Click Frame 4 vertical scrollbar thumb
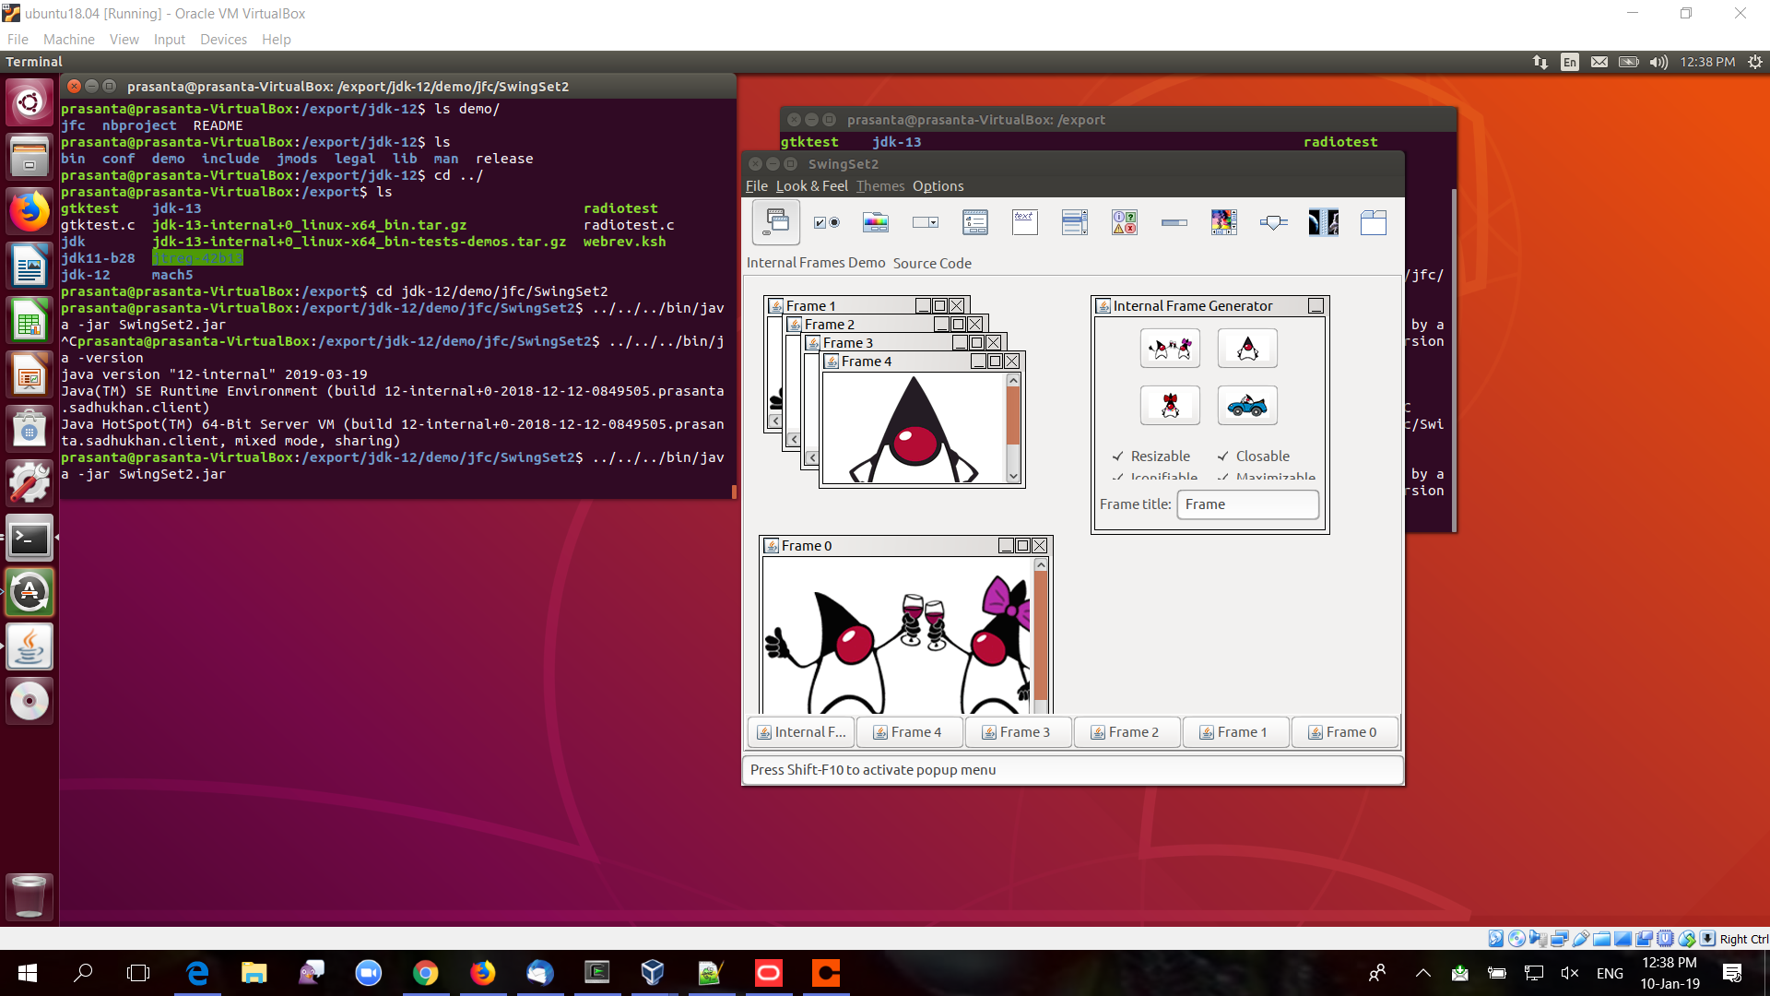 pyautogui.click(x=1013, y=415)
